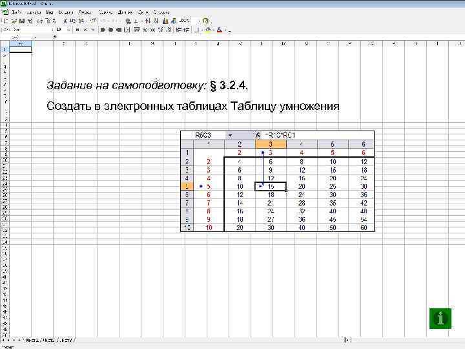Open the Правка menu

(34, 12)
